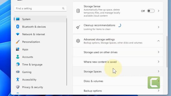This screenshot has width=171, height=96.
Task: Click the Accounts person icon
Action: (18, 57)
